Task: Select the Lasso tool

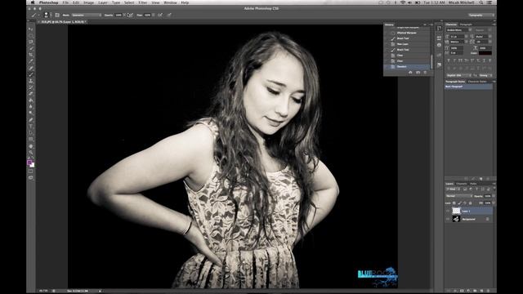Action: coord(31,42)
